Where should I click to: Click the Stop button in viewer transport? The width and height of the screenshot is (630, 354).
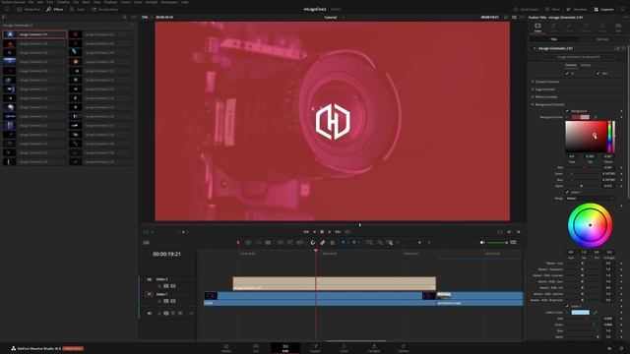pyautogui.click(x=322, y=232)
